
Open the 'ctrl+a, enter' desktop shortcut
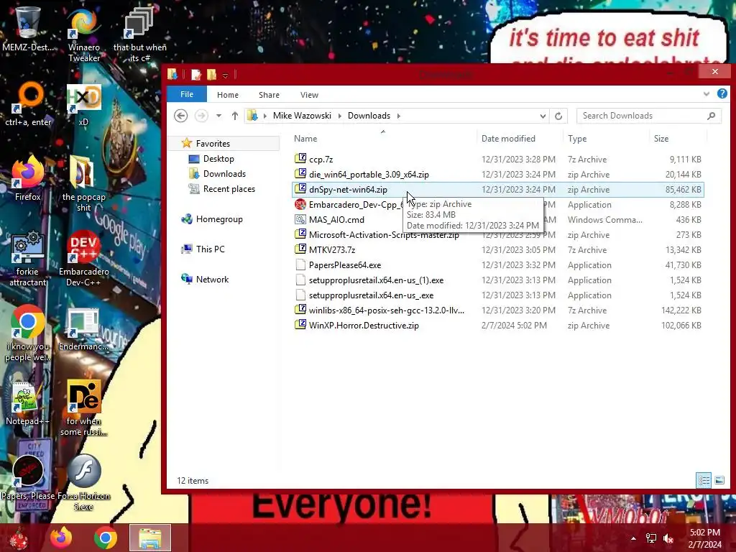(x=28, y=104)
